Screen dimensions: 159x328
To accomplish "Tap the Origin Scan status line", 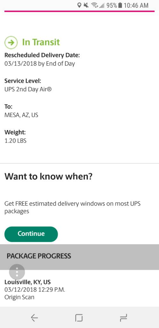I will click(x=19, y=297).
